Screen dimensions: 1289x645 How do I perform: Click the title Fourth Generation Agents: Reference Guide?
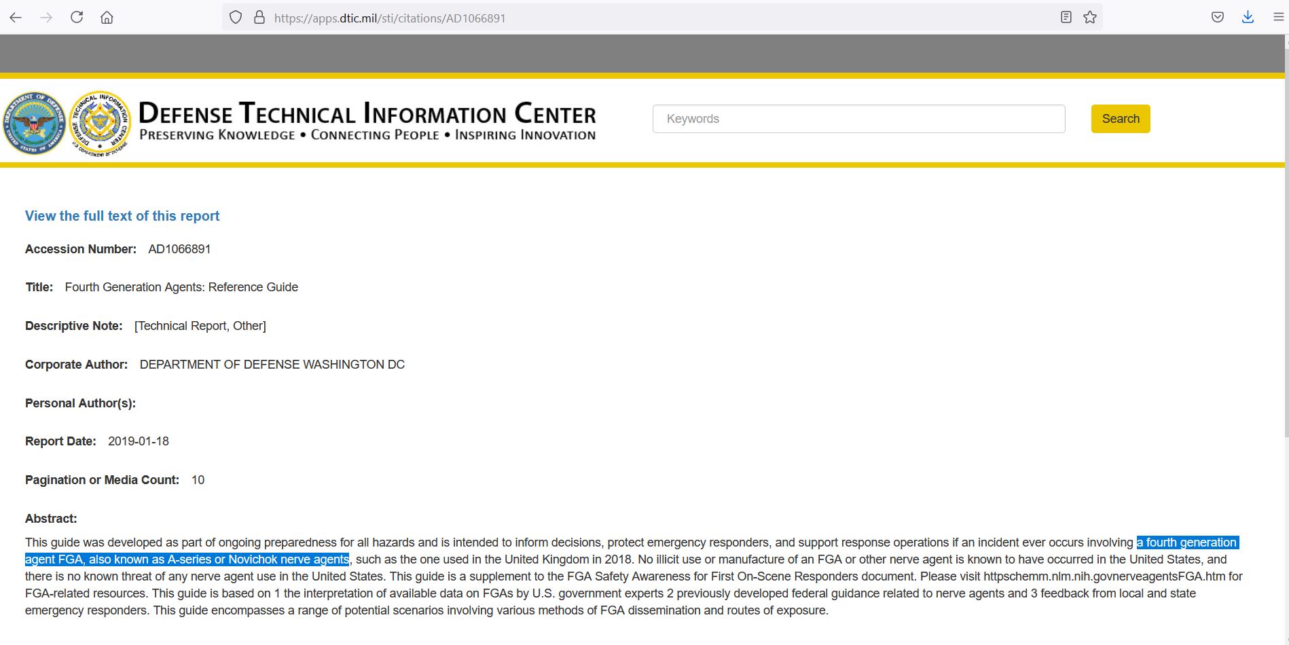[181, 287]
